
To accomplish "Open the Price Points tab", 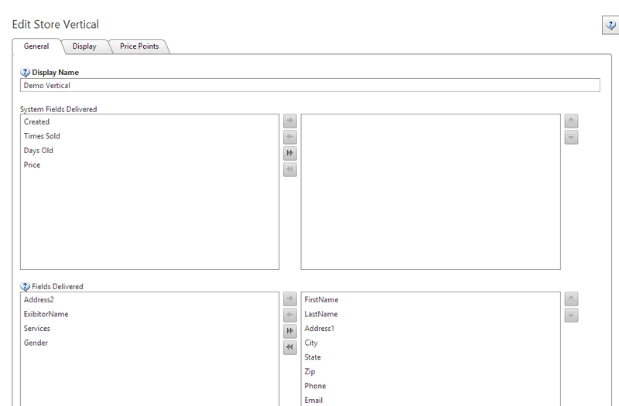I will [139, 46].
